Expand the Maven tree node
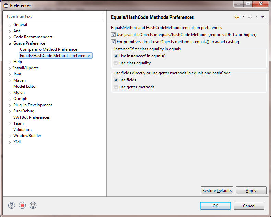 coord(10,81)
